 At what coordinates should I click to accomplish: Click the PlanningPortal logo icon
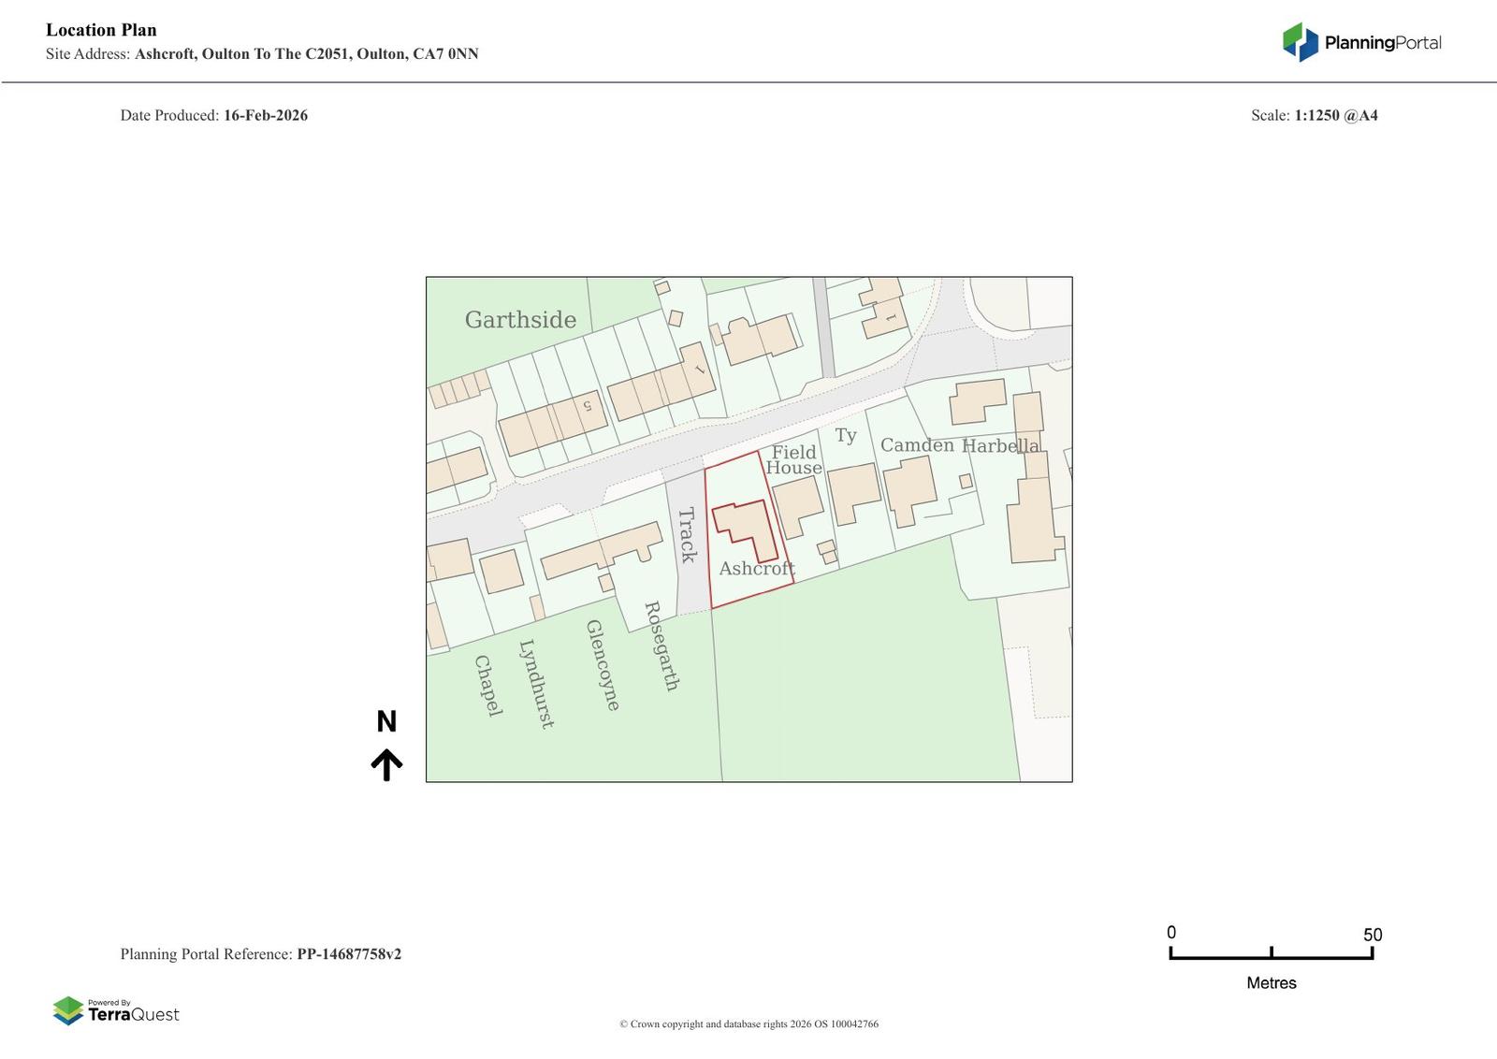1300,42
